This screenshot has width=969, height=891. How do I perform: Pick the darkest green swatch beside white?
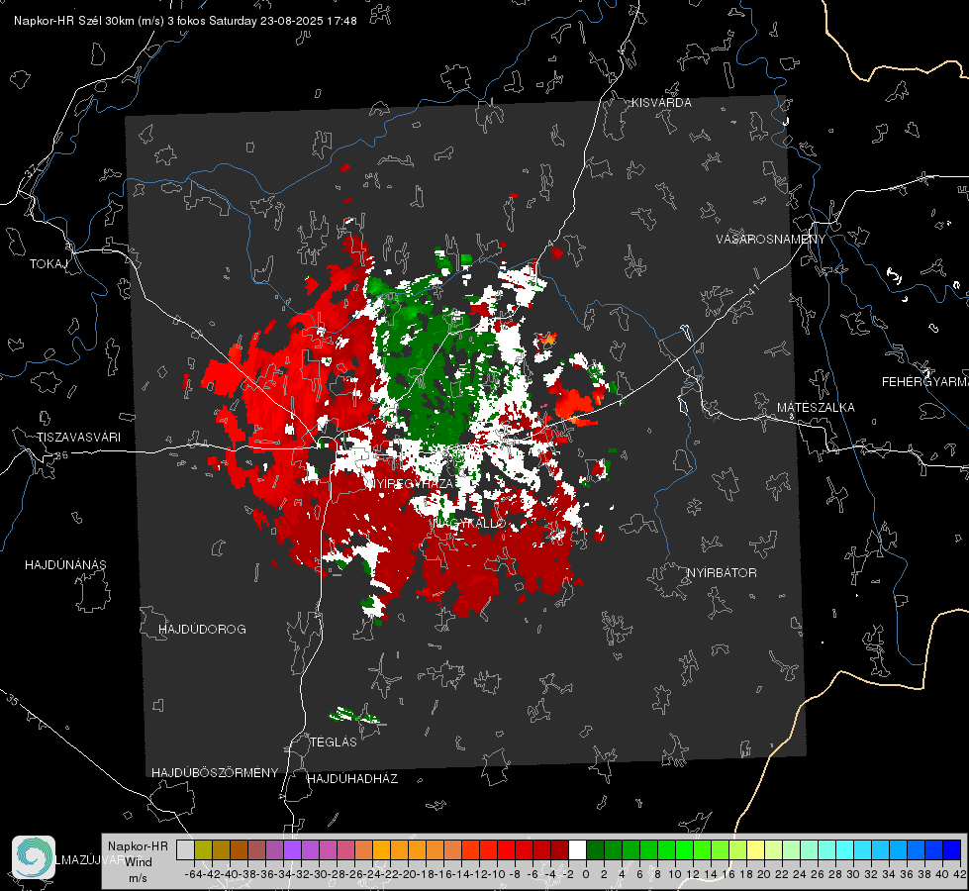(x=595, y=849)
